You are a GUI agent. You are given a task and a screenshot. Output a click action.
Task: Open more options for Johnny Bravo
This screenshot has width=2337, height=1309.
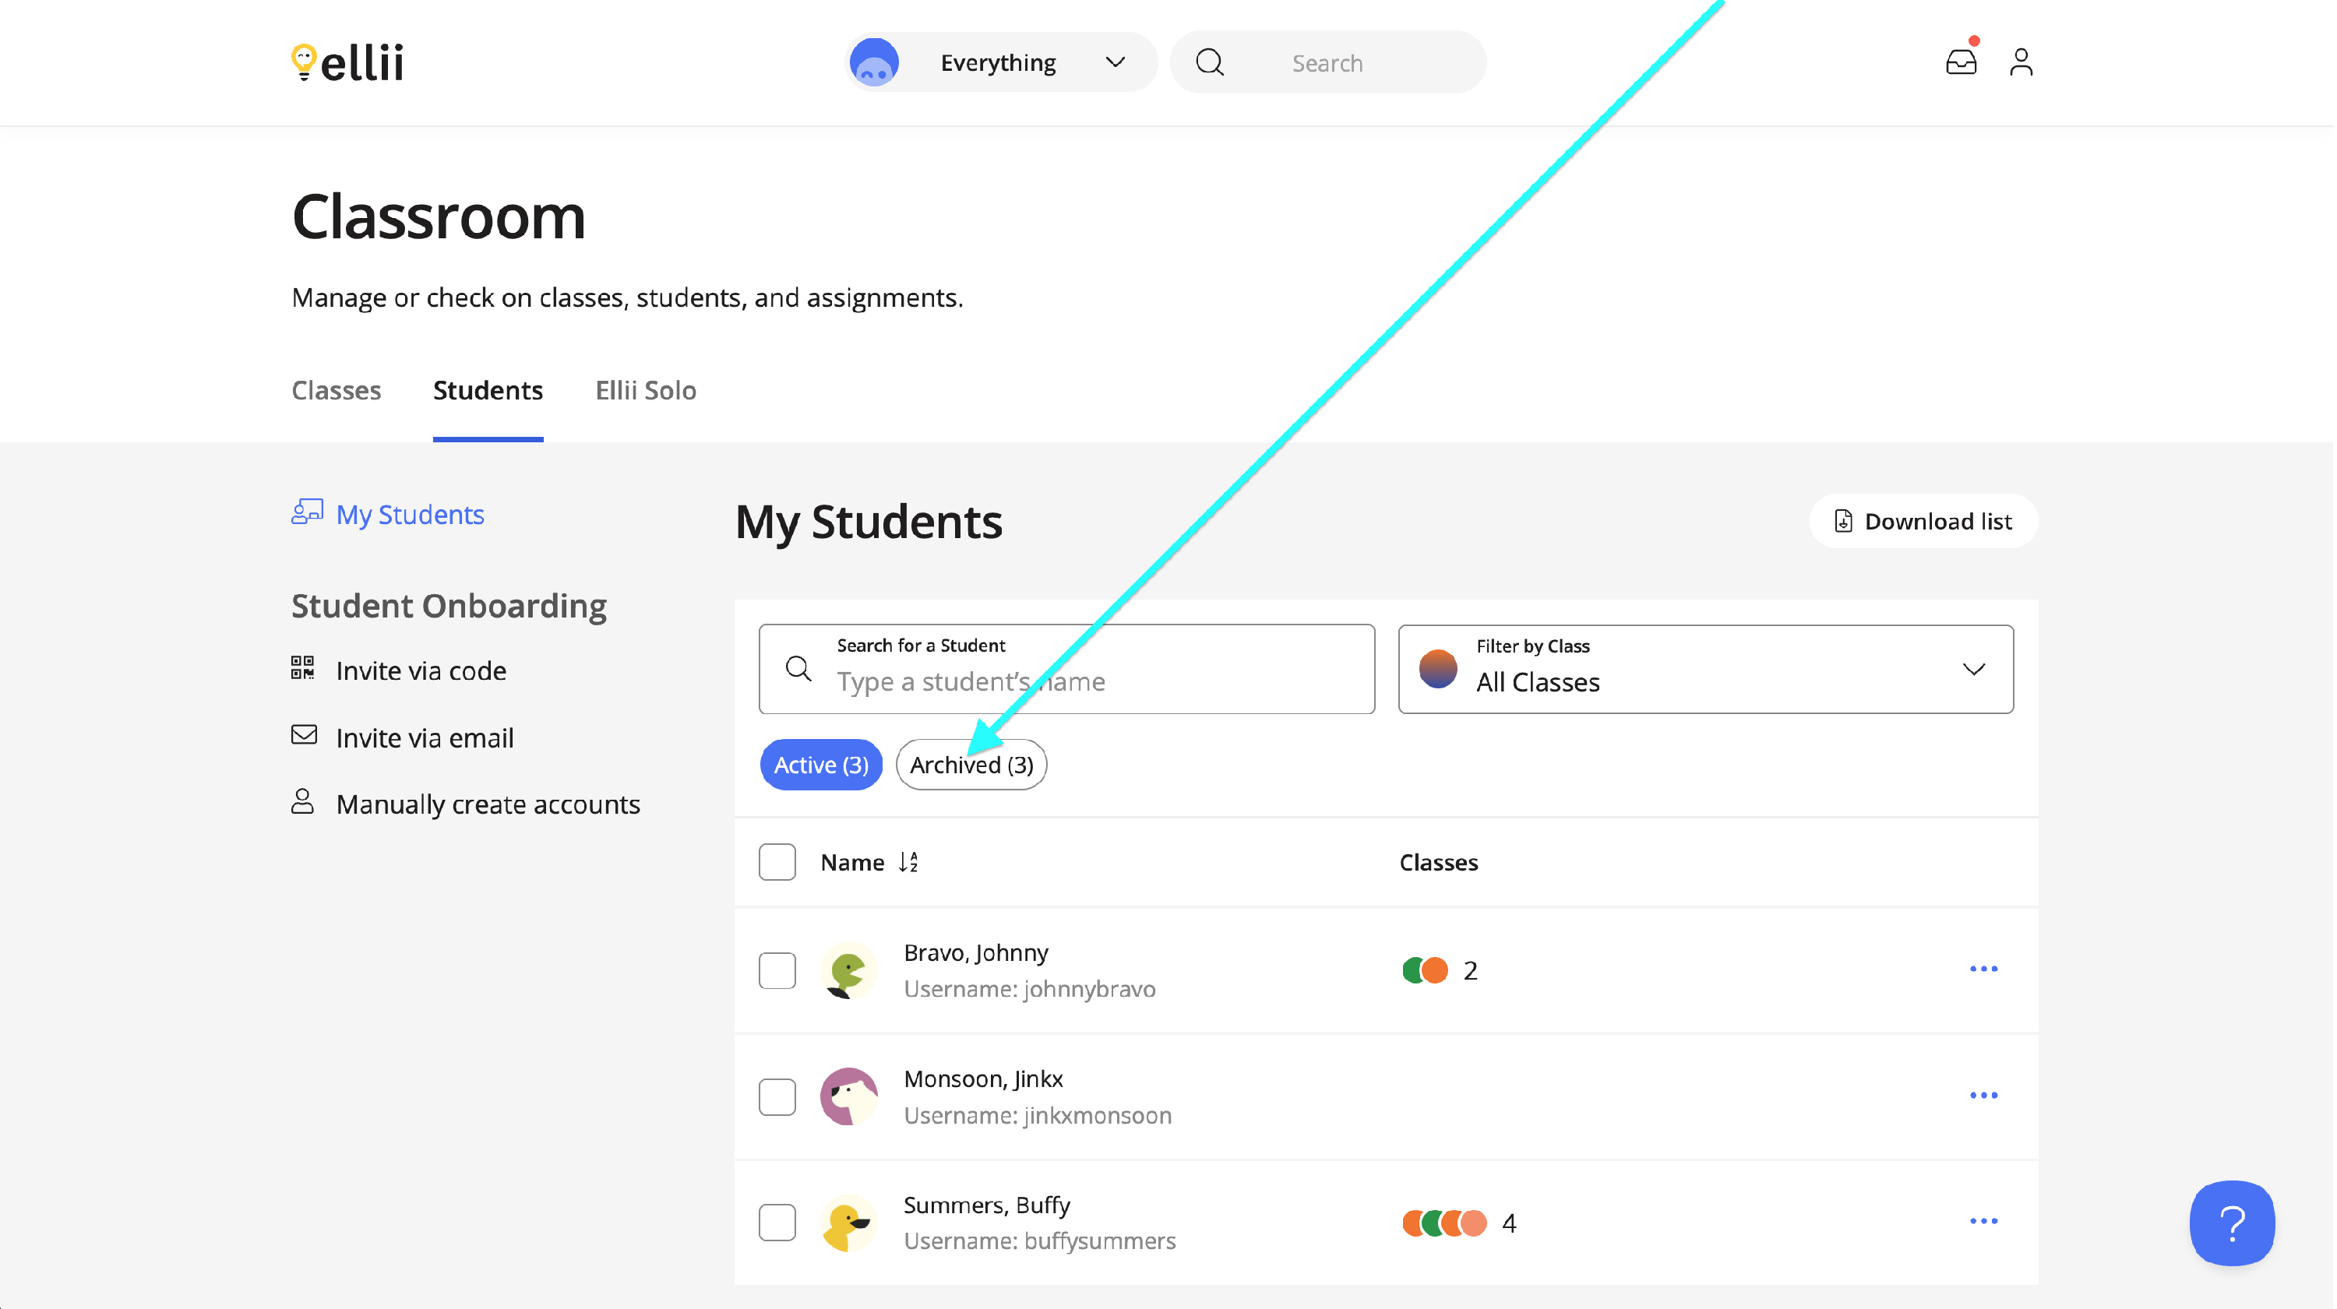(1983, 969)
